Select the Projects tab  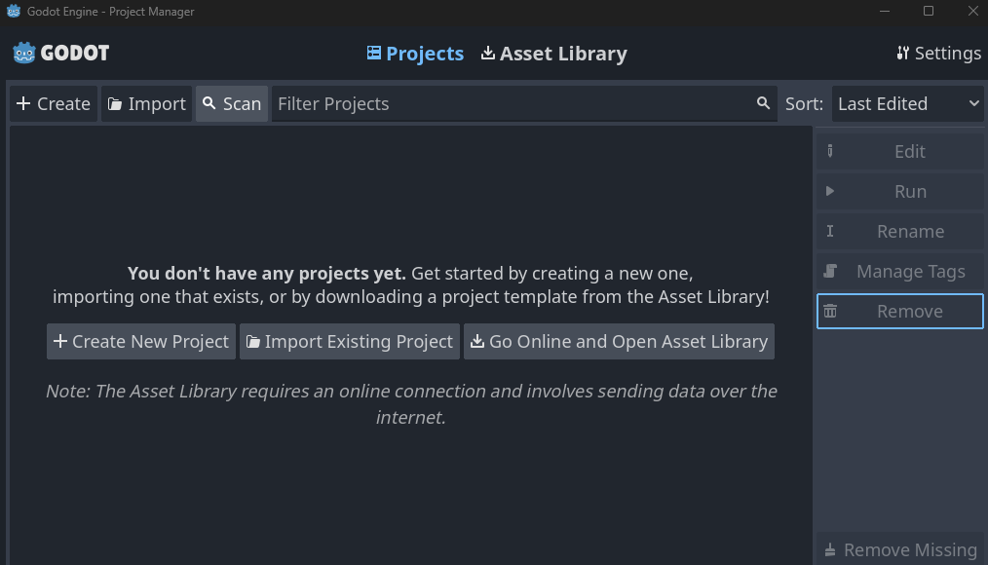pyautogui.click(x=415, y=54)
